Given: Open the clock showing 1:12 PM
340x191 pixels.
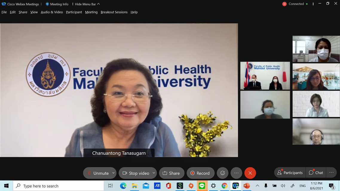Looking at the screenshot, I should tap(316, 186).
